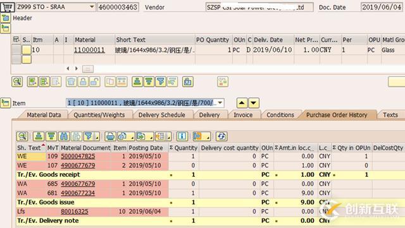Open the Conditions tab
The width and height of the screenshot is (405, 228).
coord(280,115)
